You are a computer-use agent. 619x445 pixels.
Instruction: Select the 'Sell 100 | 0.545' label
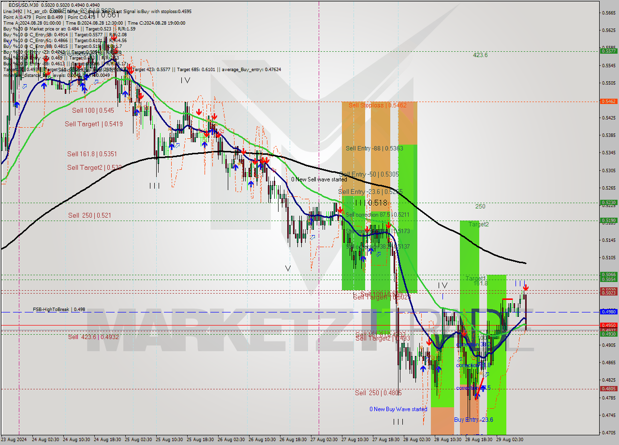93,110
